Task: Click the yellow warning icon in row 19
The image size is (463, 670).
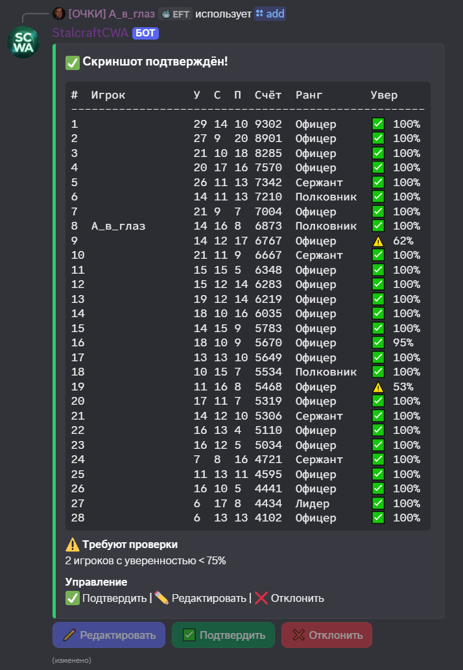Action: [378, 387]
